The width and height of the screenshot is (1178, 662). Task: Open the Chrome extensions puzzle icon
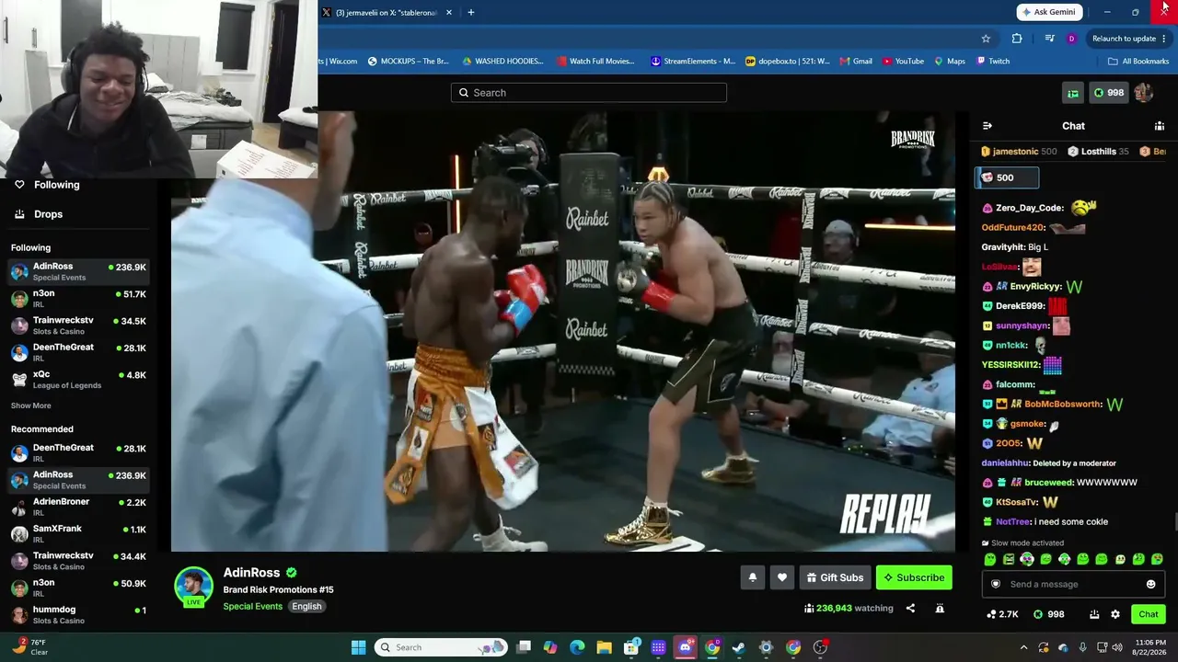click(1017, 39)
